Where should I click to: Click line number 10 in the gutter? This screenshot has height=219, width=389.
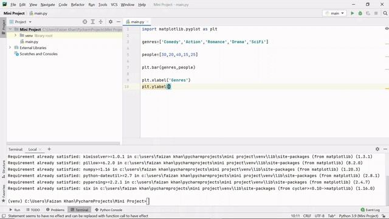point(126,86)
